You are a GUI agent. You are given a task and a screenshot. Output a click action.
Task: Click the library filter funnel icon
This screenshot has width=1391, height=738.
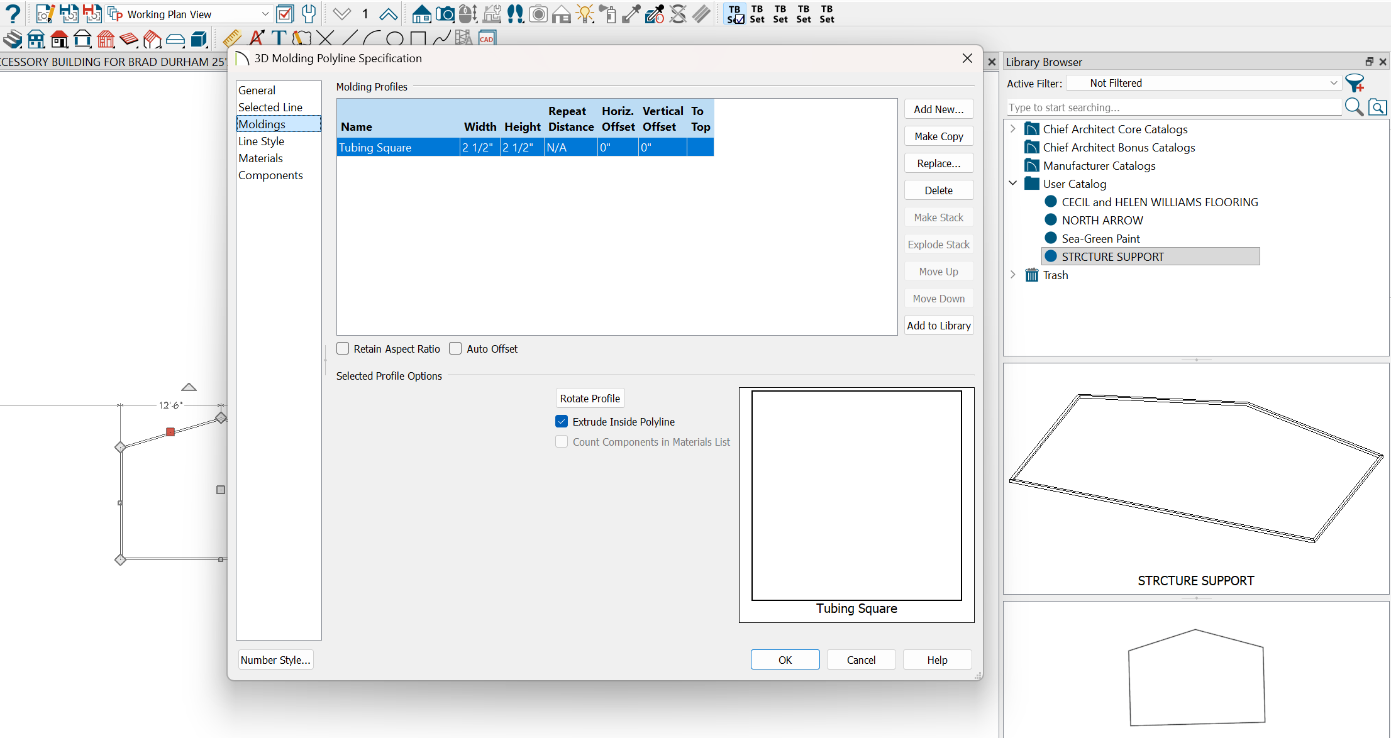point(1354,83)
